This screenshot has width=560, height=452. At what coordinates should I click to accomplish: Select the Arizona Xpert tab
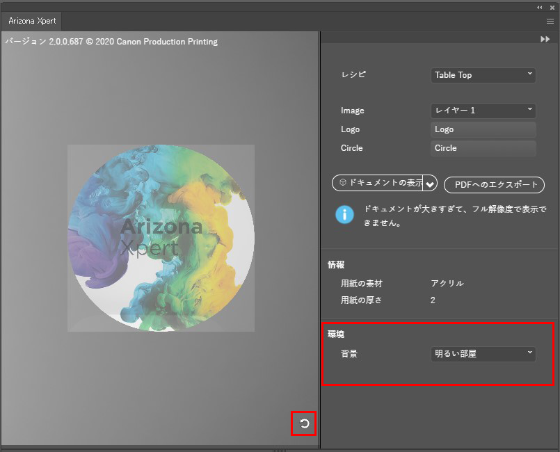coord(32,21)
